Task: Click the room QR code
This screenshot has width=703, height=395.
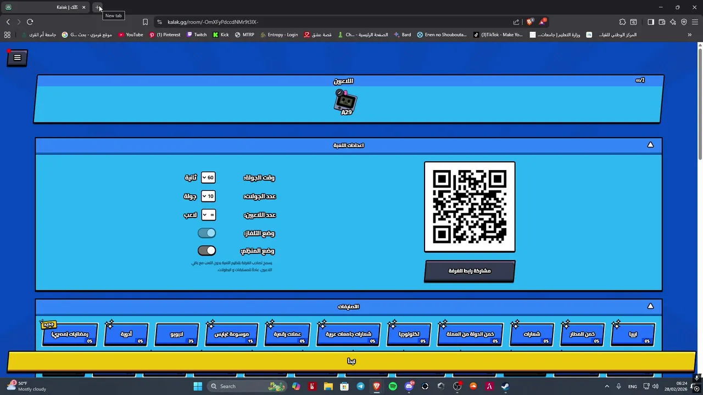Action: 470,207
